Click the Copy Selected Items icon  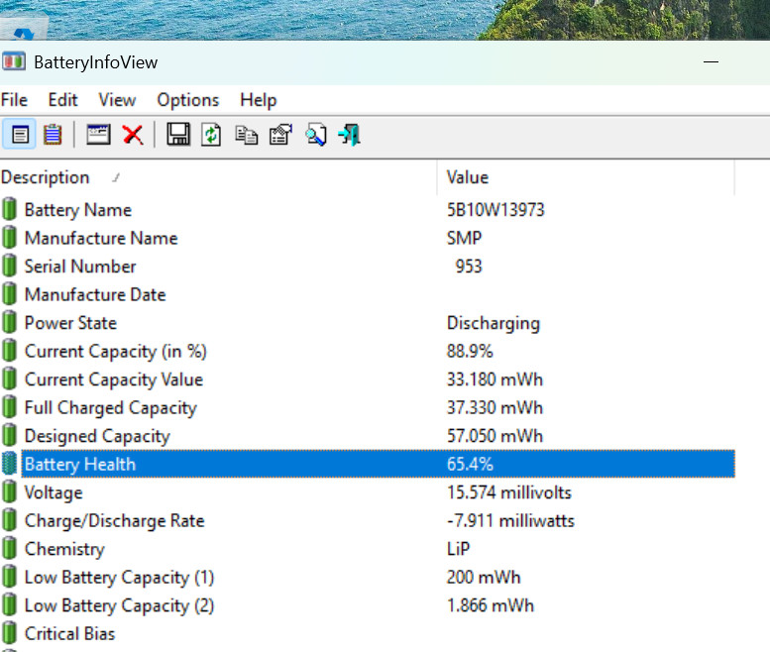click(x=246, y=135)
